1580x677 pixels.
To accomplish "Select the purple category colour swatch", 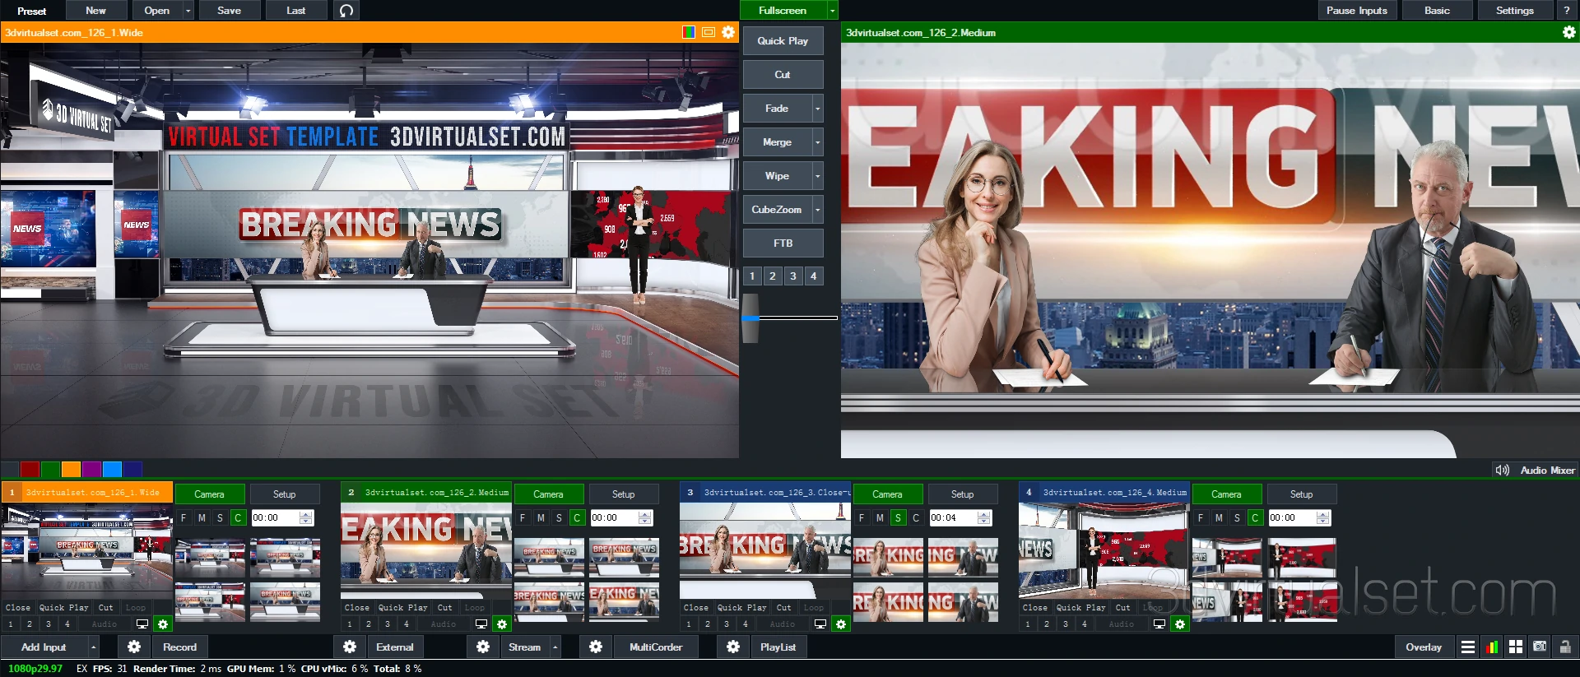I will click(x=92, y=469).
